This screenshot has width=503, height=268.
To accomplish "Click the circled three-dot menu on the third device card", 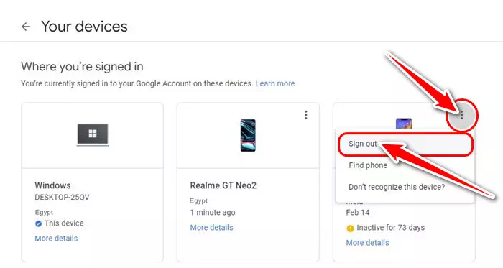I will coord(462,115).
